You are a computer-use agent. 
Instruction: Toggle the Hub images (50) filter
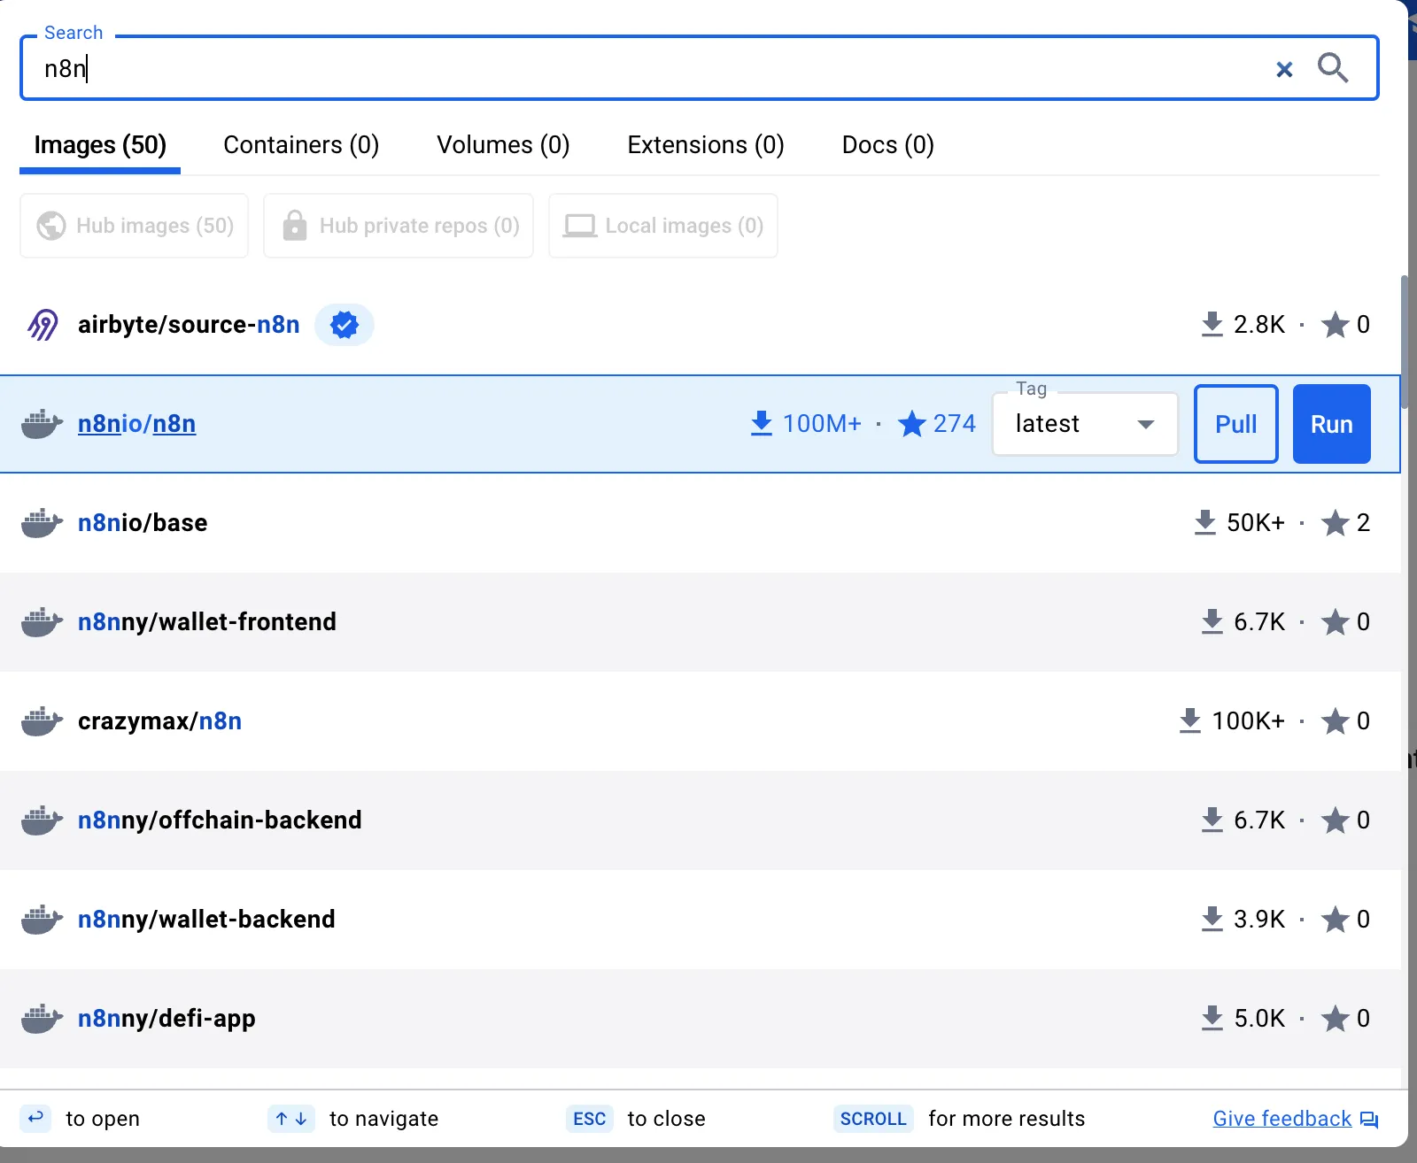[x=135, y=226]
